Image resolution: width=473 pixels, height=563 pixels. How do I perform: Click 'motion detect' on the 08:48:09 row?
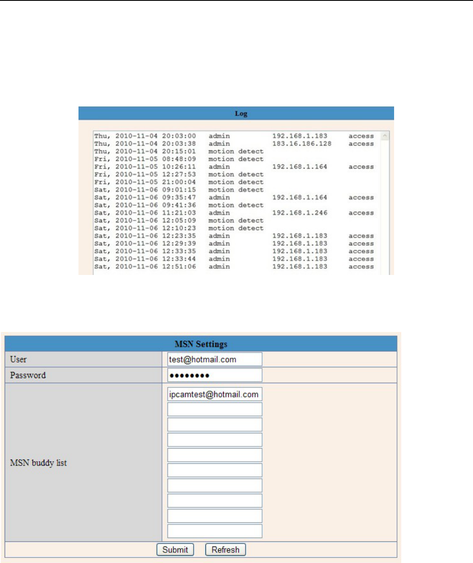point(236,159)
